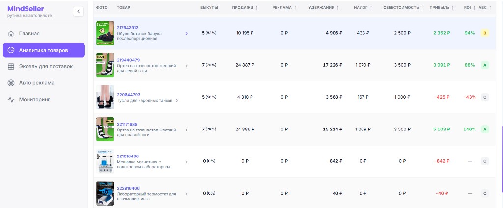Click the магнитная мешалка photo
This screenshot has height=208, width=503.
click(105, 161)
